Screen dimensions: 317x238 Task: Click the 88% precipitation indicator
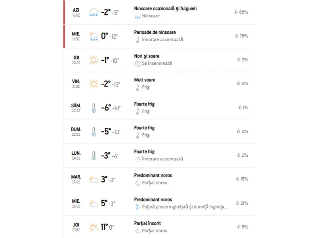coord(241,12)
